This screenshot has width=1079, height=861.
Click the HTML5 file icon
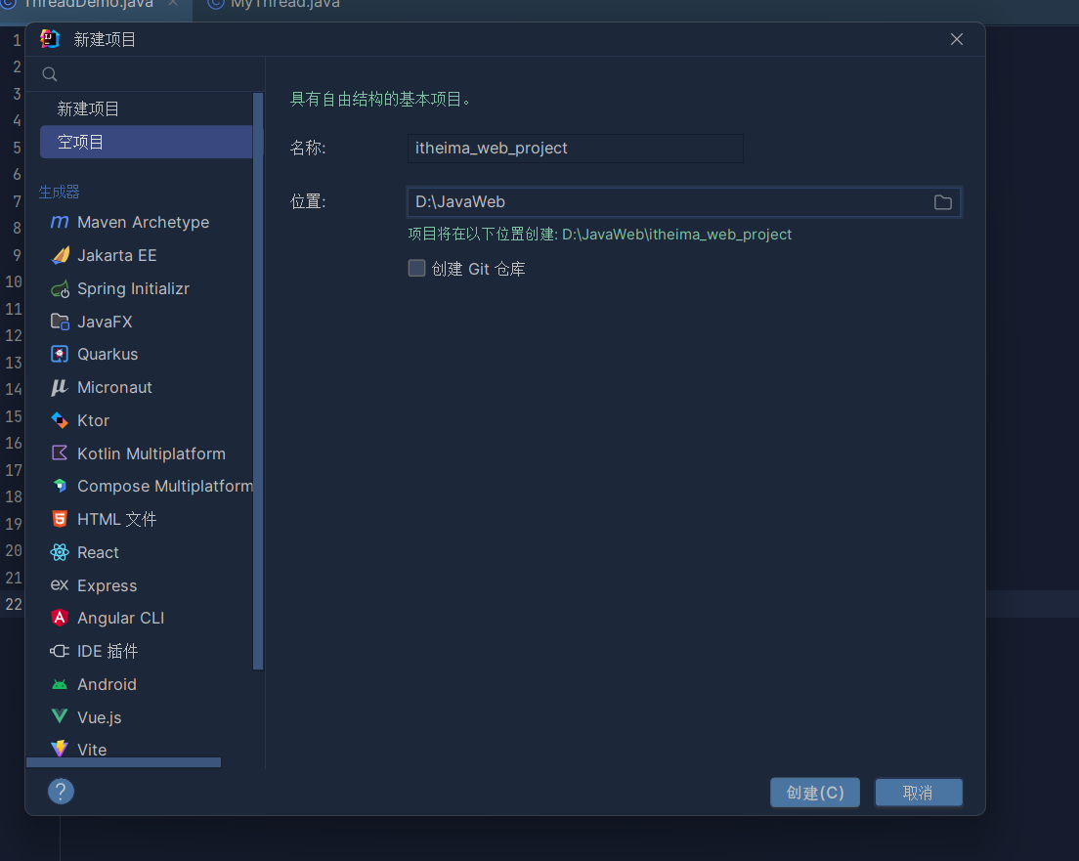click(60, 519)
